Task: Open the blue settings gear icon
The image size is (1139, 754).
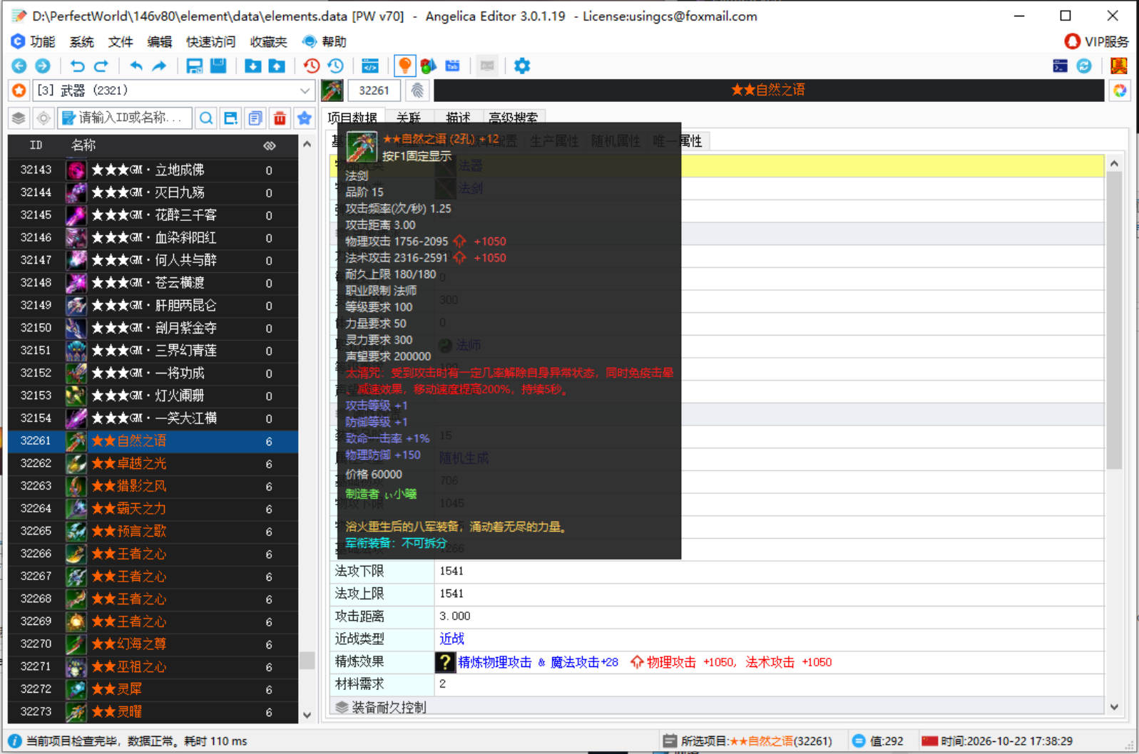Action: (x=522, y=66)
